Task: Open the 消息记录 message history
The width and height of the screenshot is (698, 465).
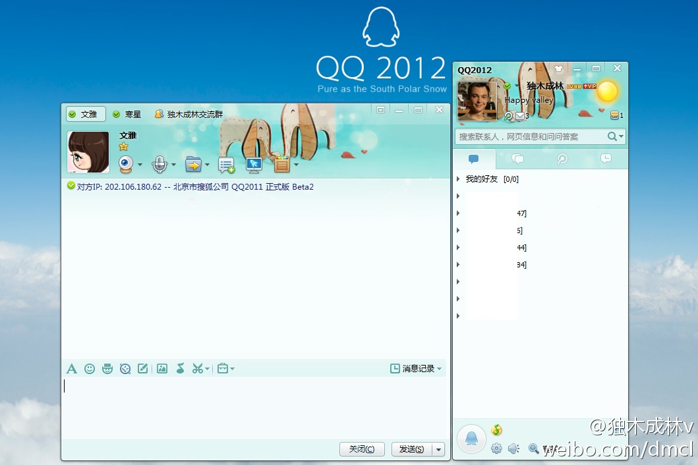Action: 412,368
